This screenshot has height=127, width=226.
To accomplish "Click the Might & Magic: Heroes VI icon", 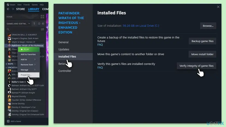I will tap(9, 42).
